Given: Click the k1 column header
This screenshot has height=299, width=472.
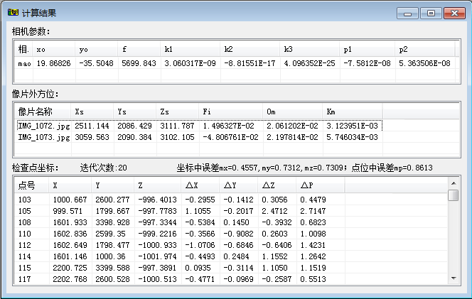Looking at the screenshot, I should pyautogui.click(x=191, y=49).
